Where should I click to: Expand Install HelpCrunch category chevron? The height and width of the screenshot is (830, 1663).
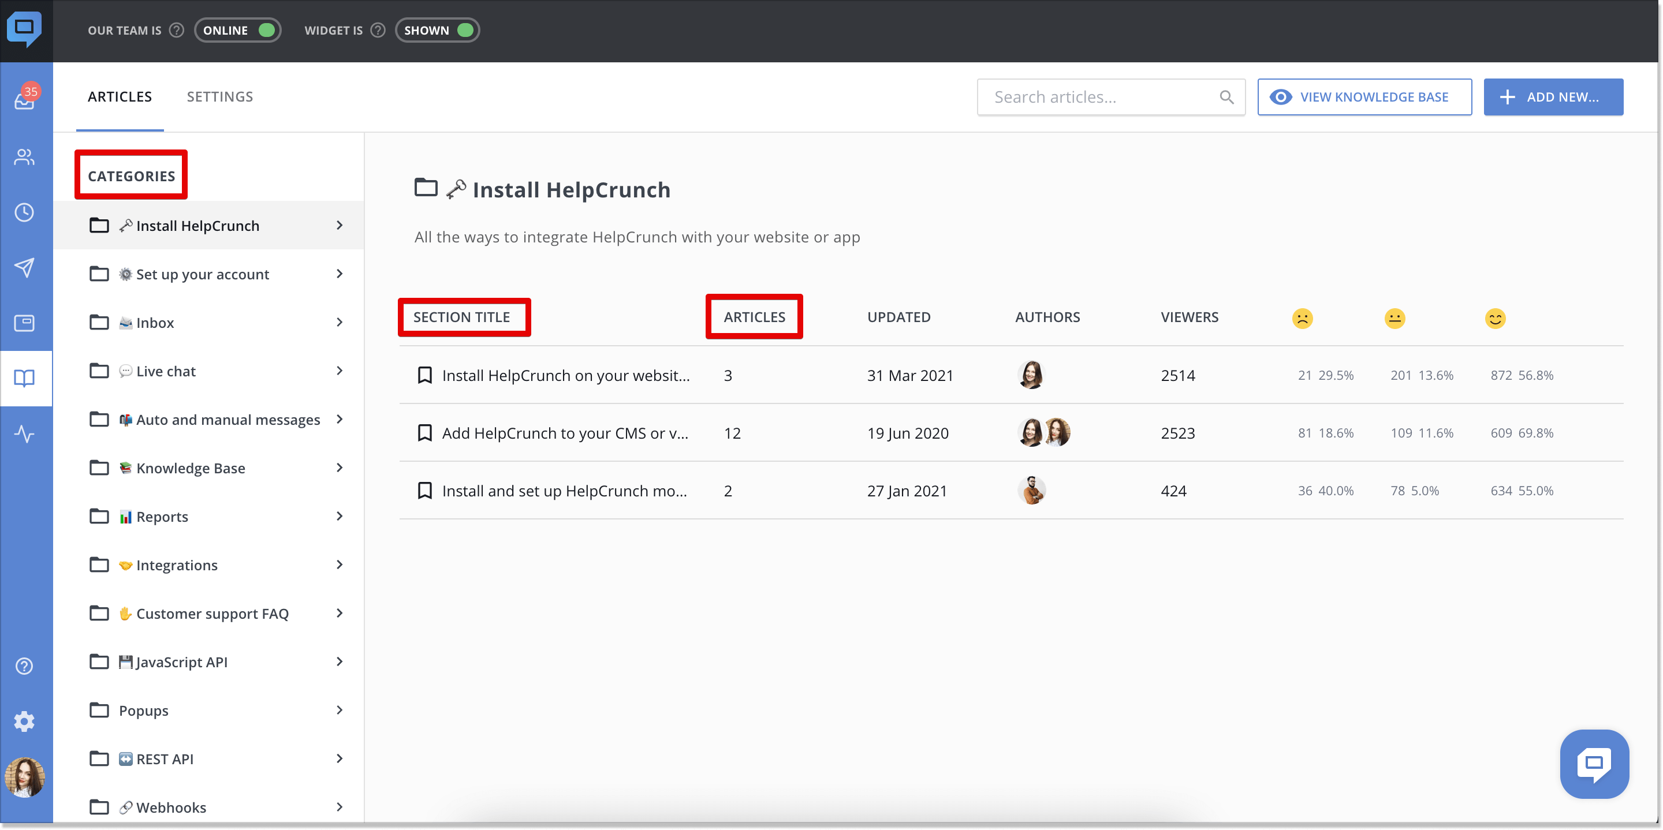tap(340, 225)
